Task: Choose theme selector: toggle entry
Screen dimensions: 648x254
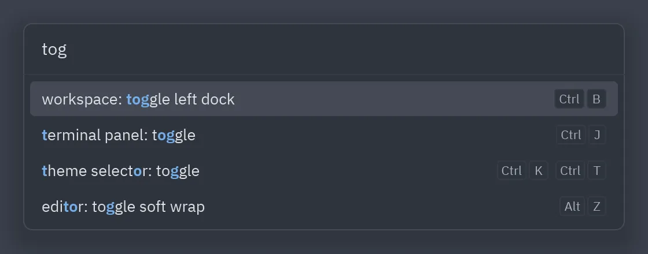Action: click(x=324, y=171)
